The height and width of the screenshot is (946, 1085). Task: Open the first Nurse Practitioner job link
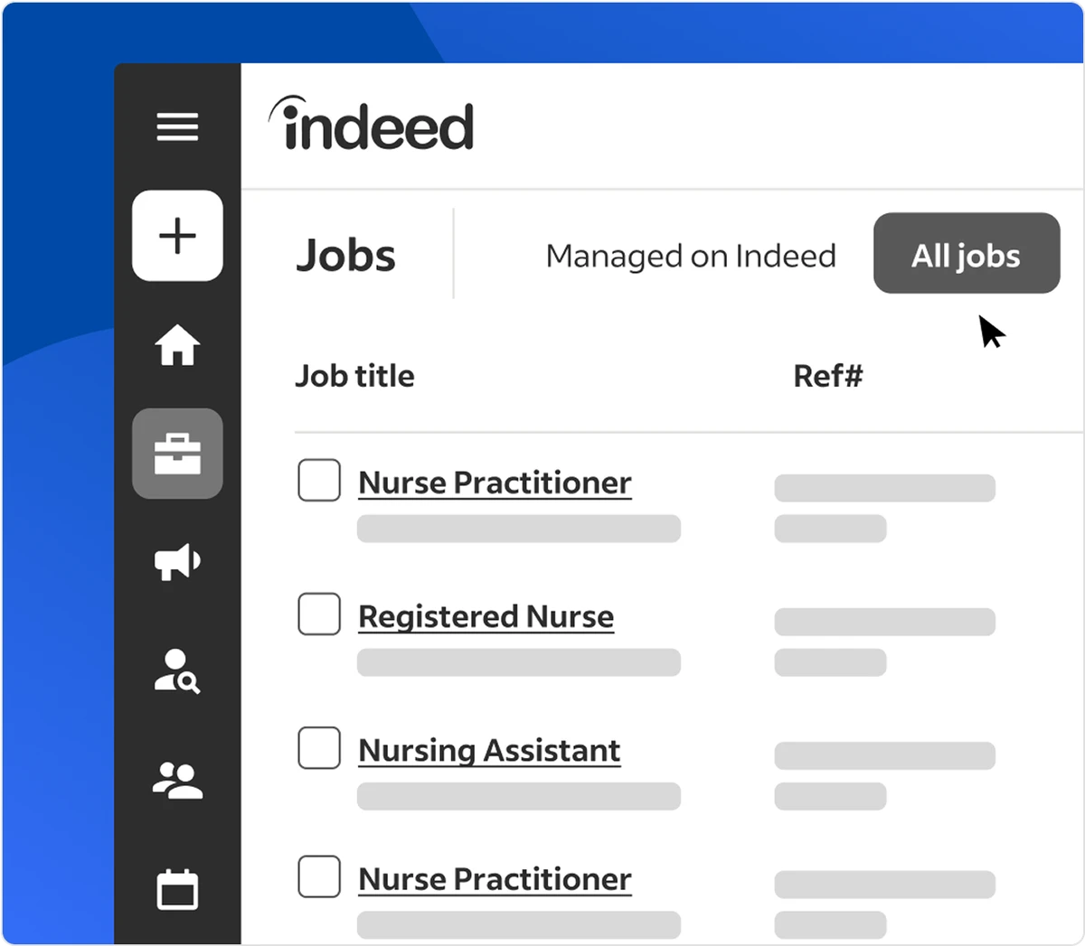(x=495, y=482)
